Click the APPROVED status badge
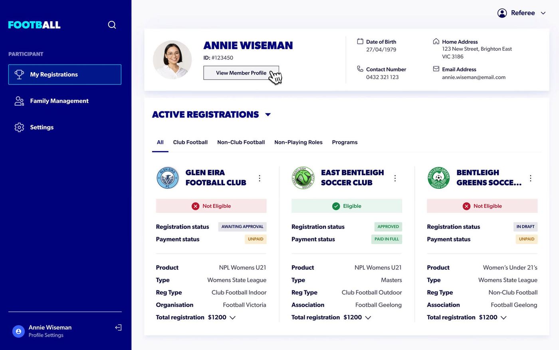Screen dimensions: 559x350 point(388,227)
